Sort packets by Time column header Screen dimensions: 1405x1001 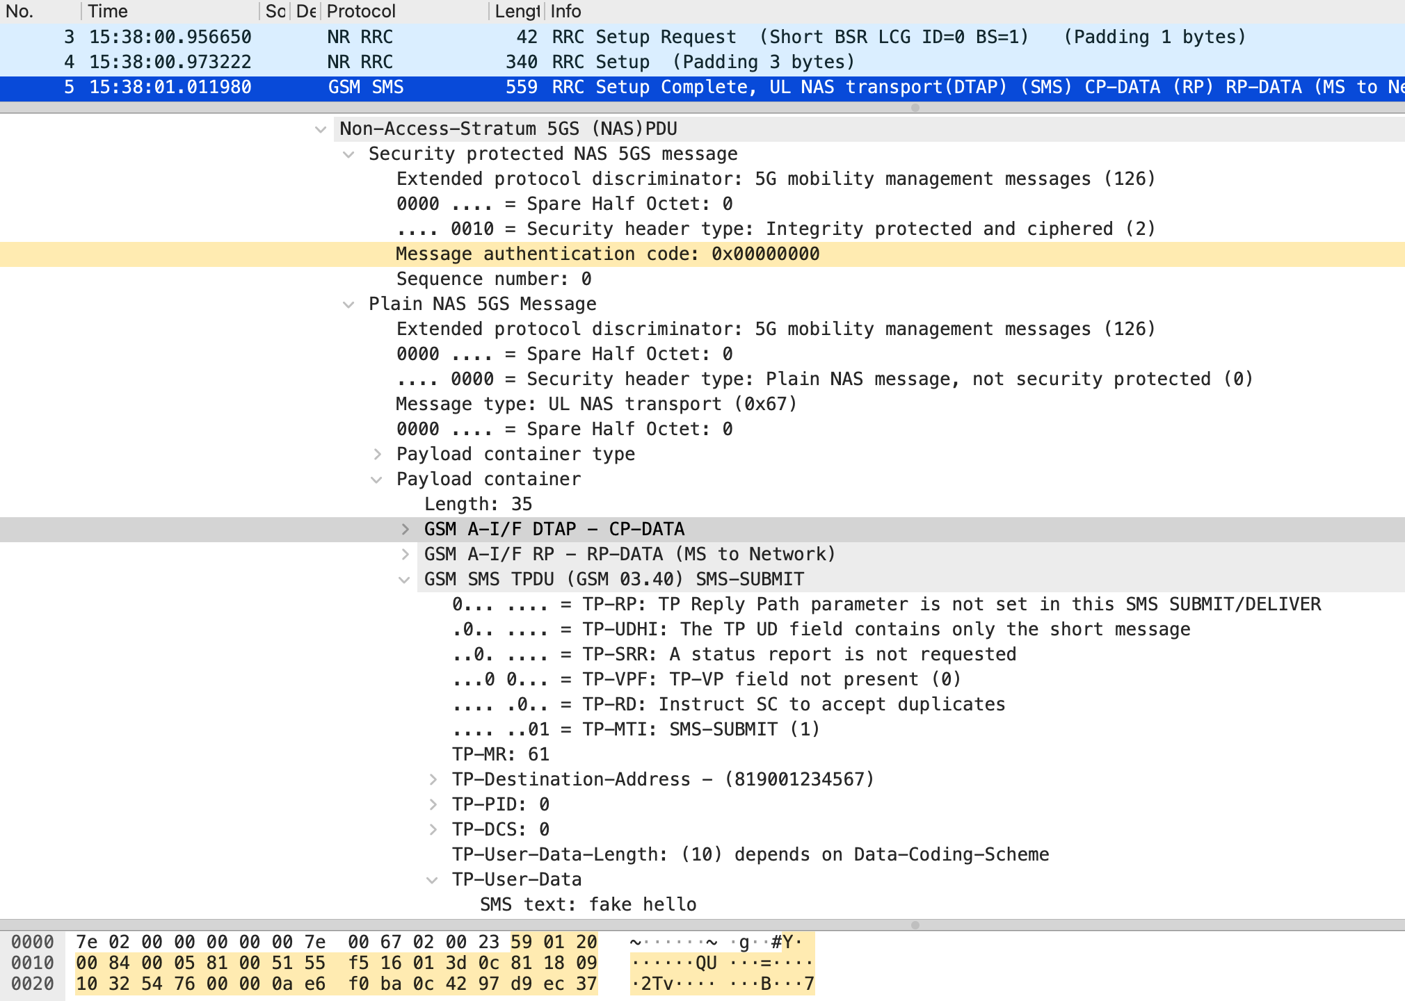[x=108, y=11]
